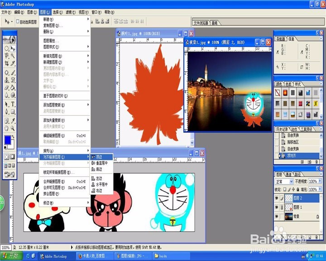Viewport: 326px width, 261px height.
Task: Select the Path Selection tool
Action: click(7, 104)
